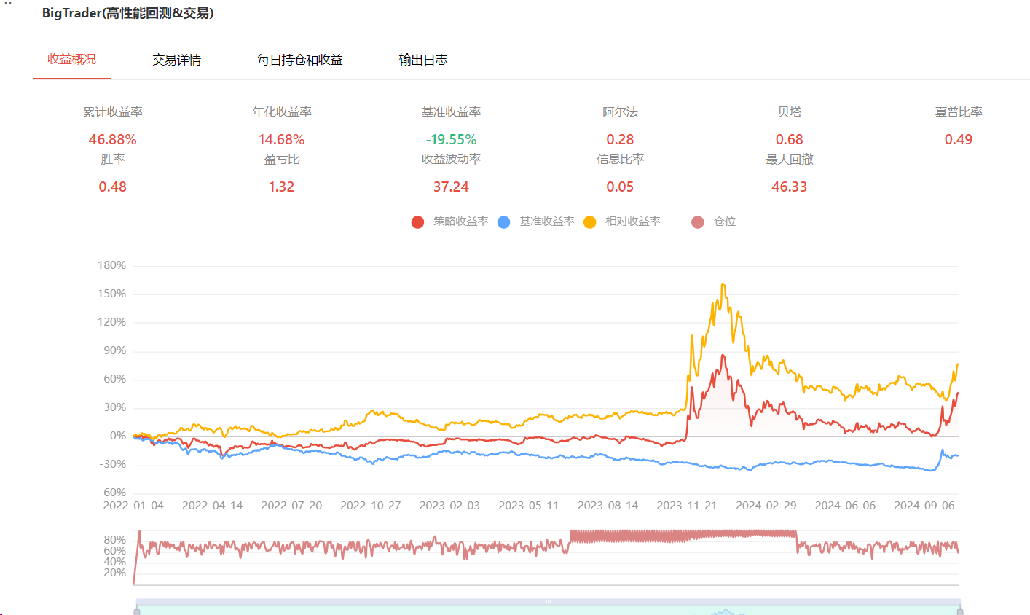Click the 收益波动率 value 37.24

tap(451, 187)
